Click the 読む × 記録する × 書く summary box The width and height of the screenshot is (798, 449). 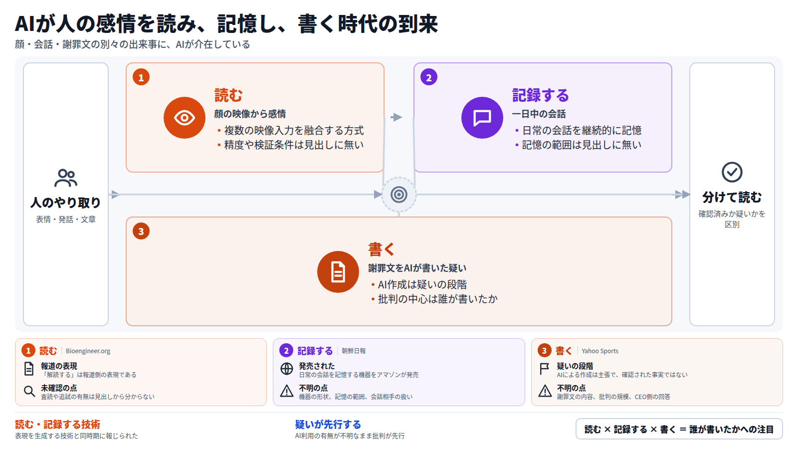[x=679, y=429]
